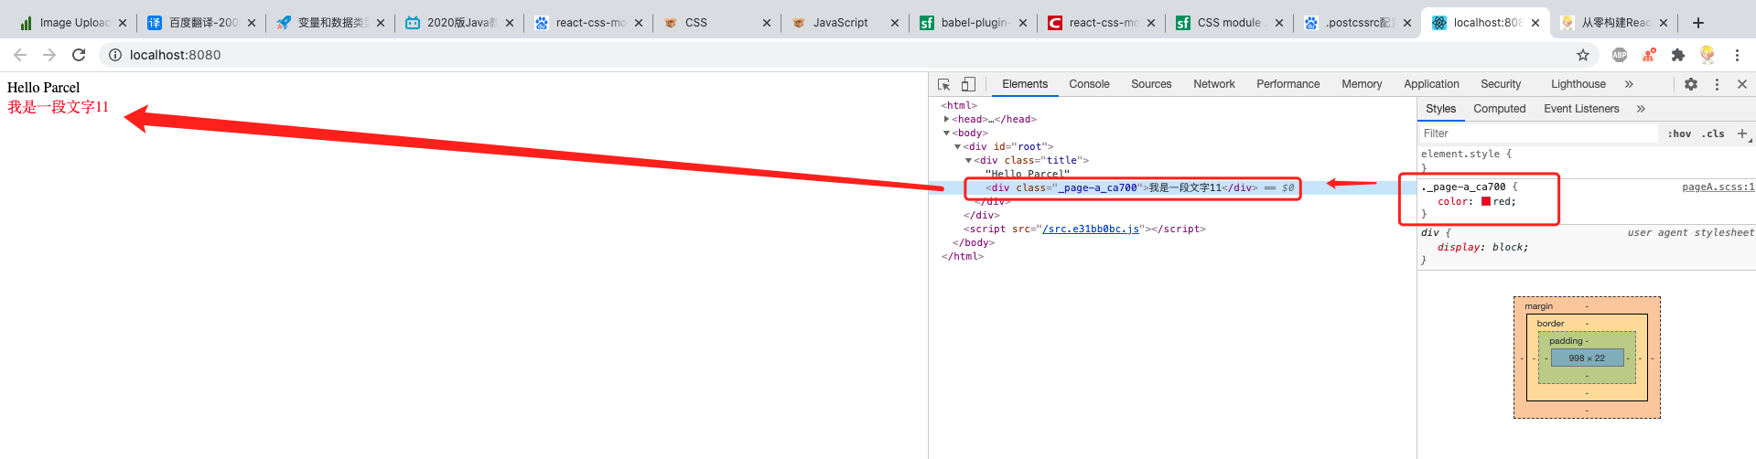Toggle the :hov element state panel
This screenshot has width=1756, height=459.
[x=1679, y=133]
